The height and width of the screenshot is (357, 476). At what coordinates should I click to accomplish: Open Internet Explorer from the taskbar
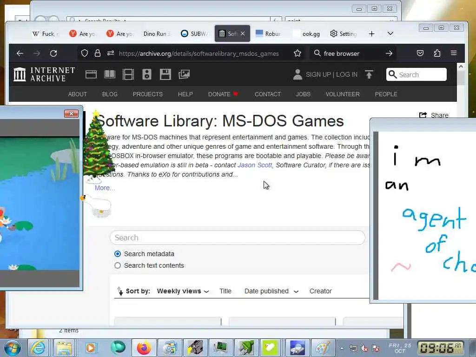click(x=38, y=348)
